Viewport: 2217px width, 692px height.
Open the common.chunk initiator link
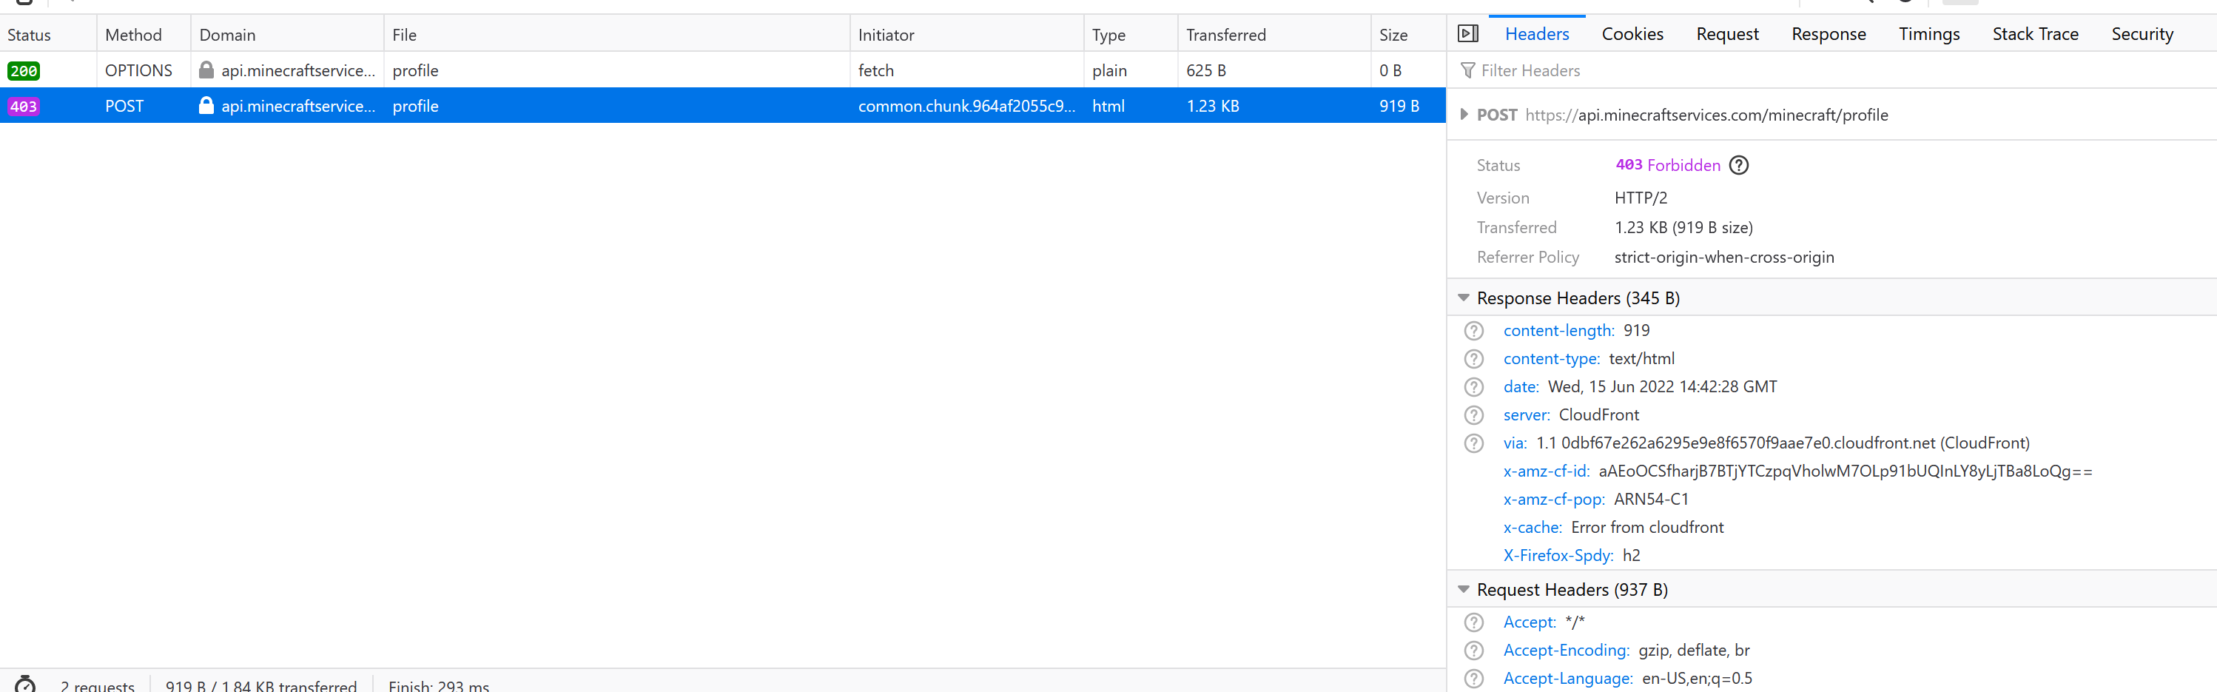point(966,106)
